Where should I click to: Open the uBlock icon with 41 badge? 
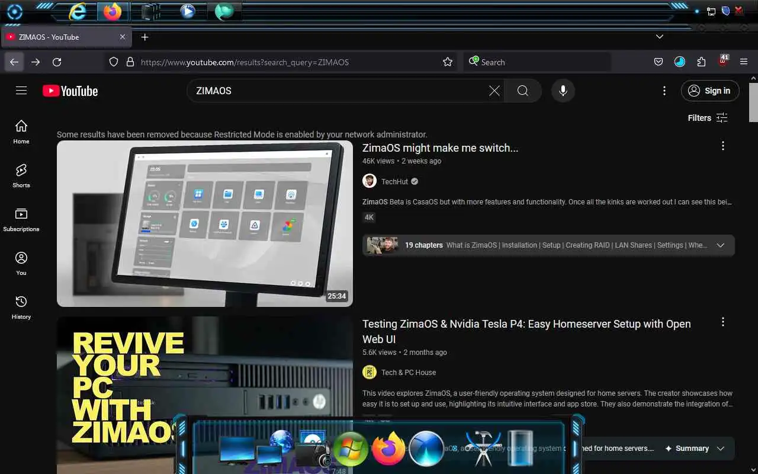(x=723, y=60)
